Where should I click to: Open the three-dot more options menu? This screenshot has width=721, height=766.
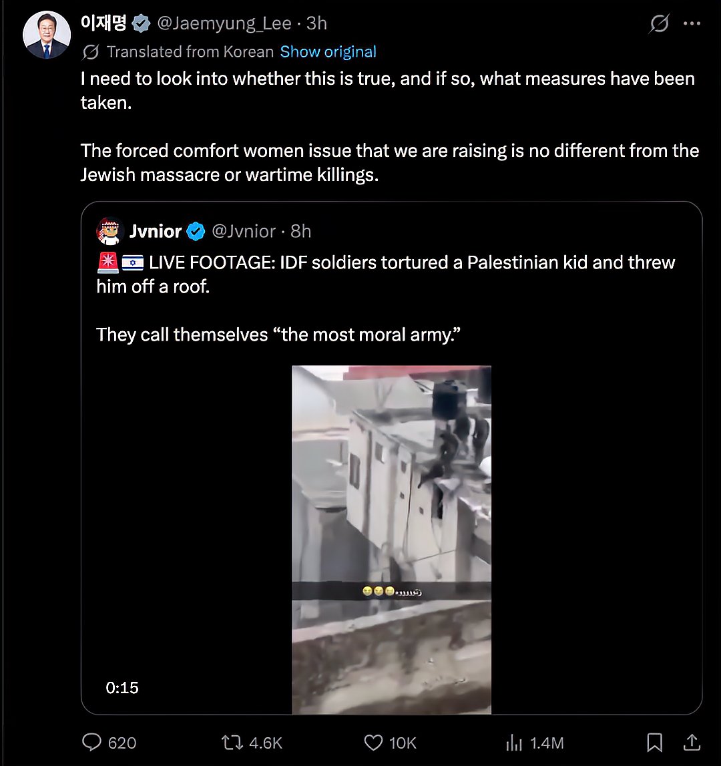pos(692,24)
